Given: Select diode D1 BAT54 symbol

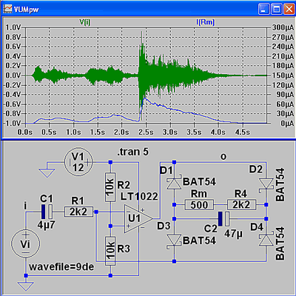Looking at the screenshot, I should (175, 184).
